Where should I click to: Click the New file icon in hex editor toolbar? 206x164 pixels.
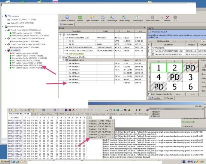coord(10,110)
